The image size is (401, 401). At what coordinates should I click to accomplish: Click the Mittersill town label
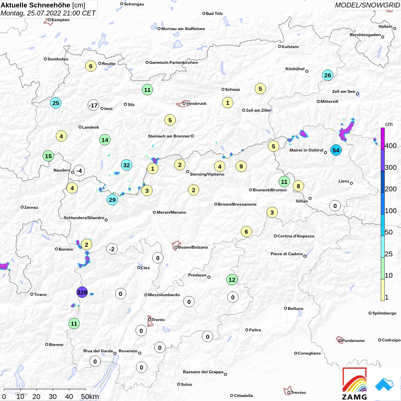tap(329, 101)
